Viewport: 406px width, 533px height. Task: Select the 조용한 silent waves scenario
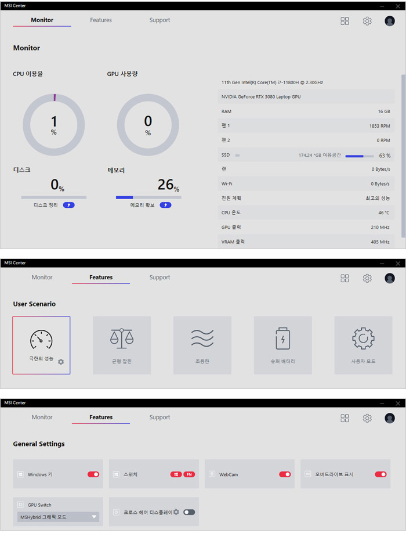coord(202,345)
